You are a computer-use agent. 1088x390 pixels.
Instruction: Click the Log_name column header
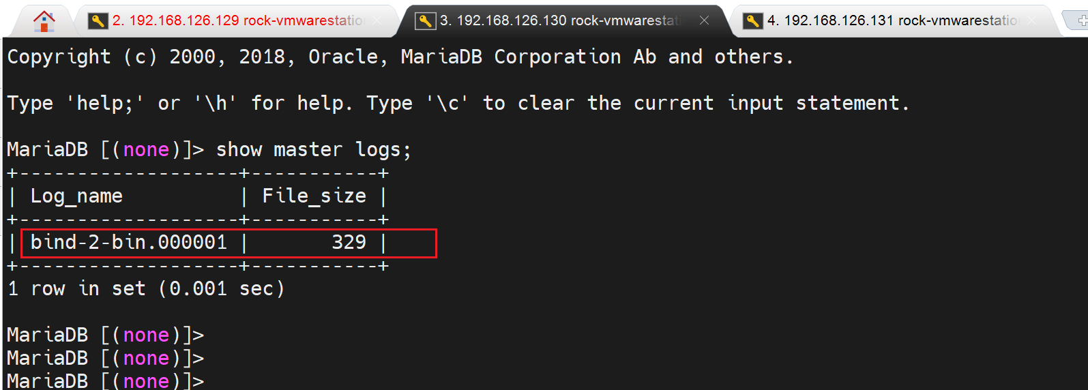tap(76, 196)
